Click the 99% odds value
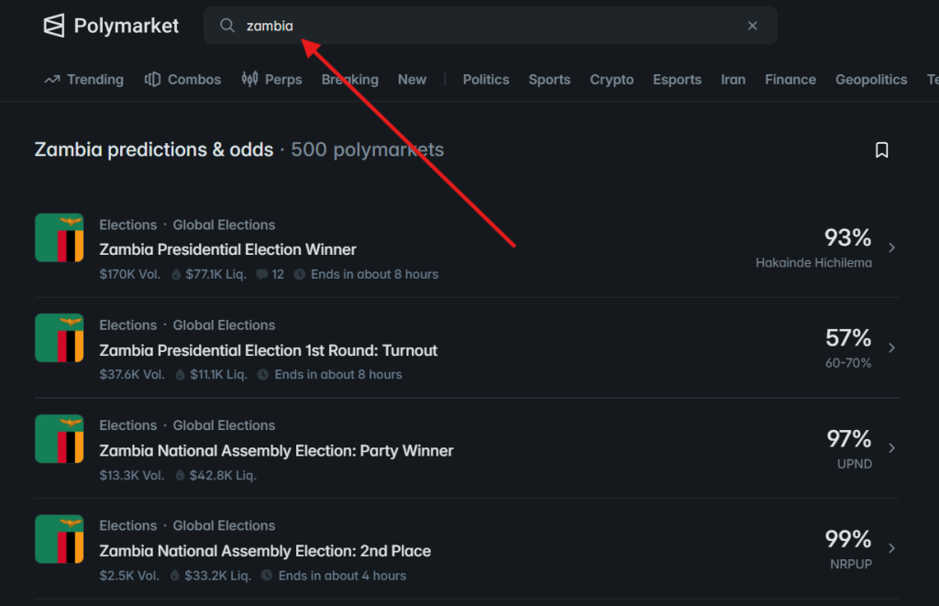The width and height of the screenshot is (939, 606). point(848,539)
